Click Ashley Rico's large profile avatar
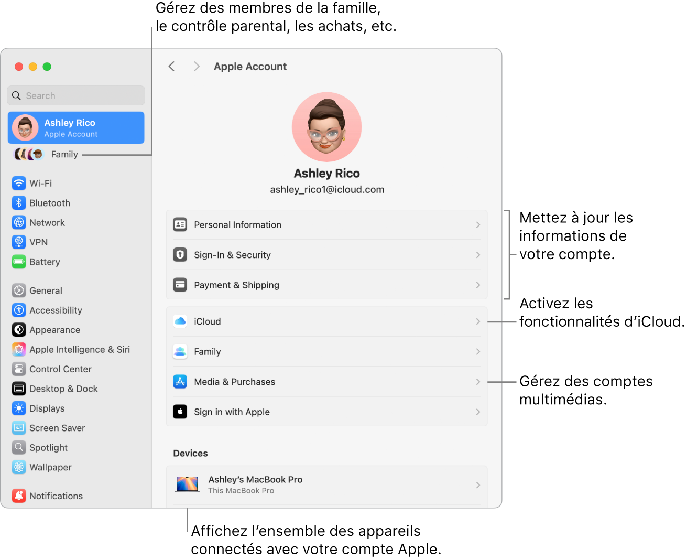The width and height of the screenshot is (687, 560). [x=327, y=127]
